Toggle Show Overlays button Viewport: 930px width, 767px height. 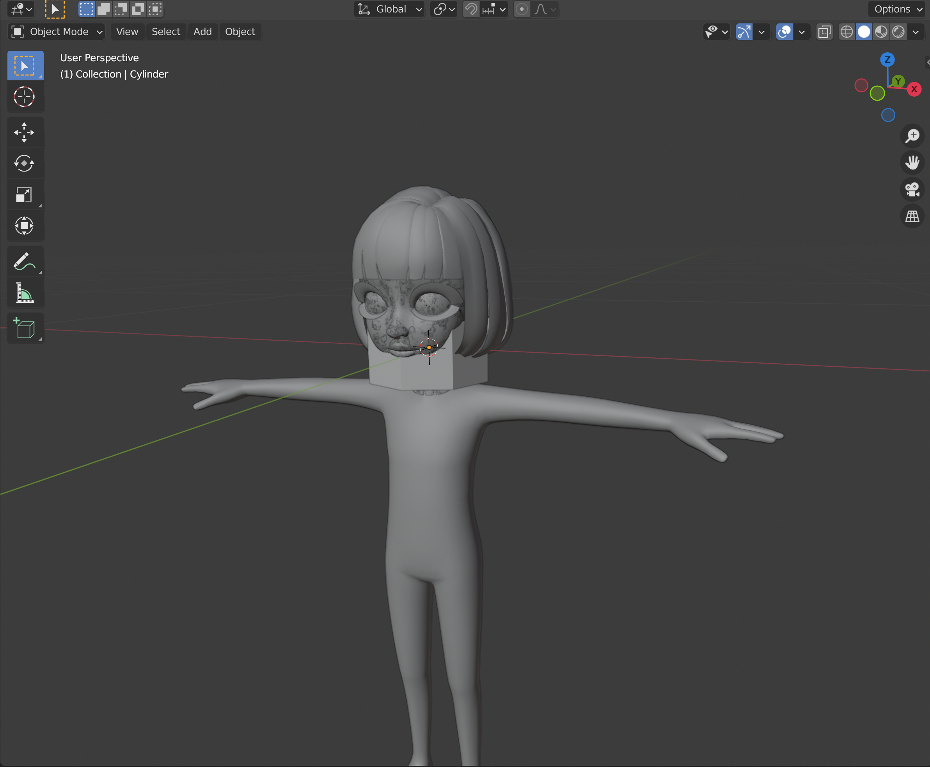[784, 32]
